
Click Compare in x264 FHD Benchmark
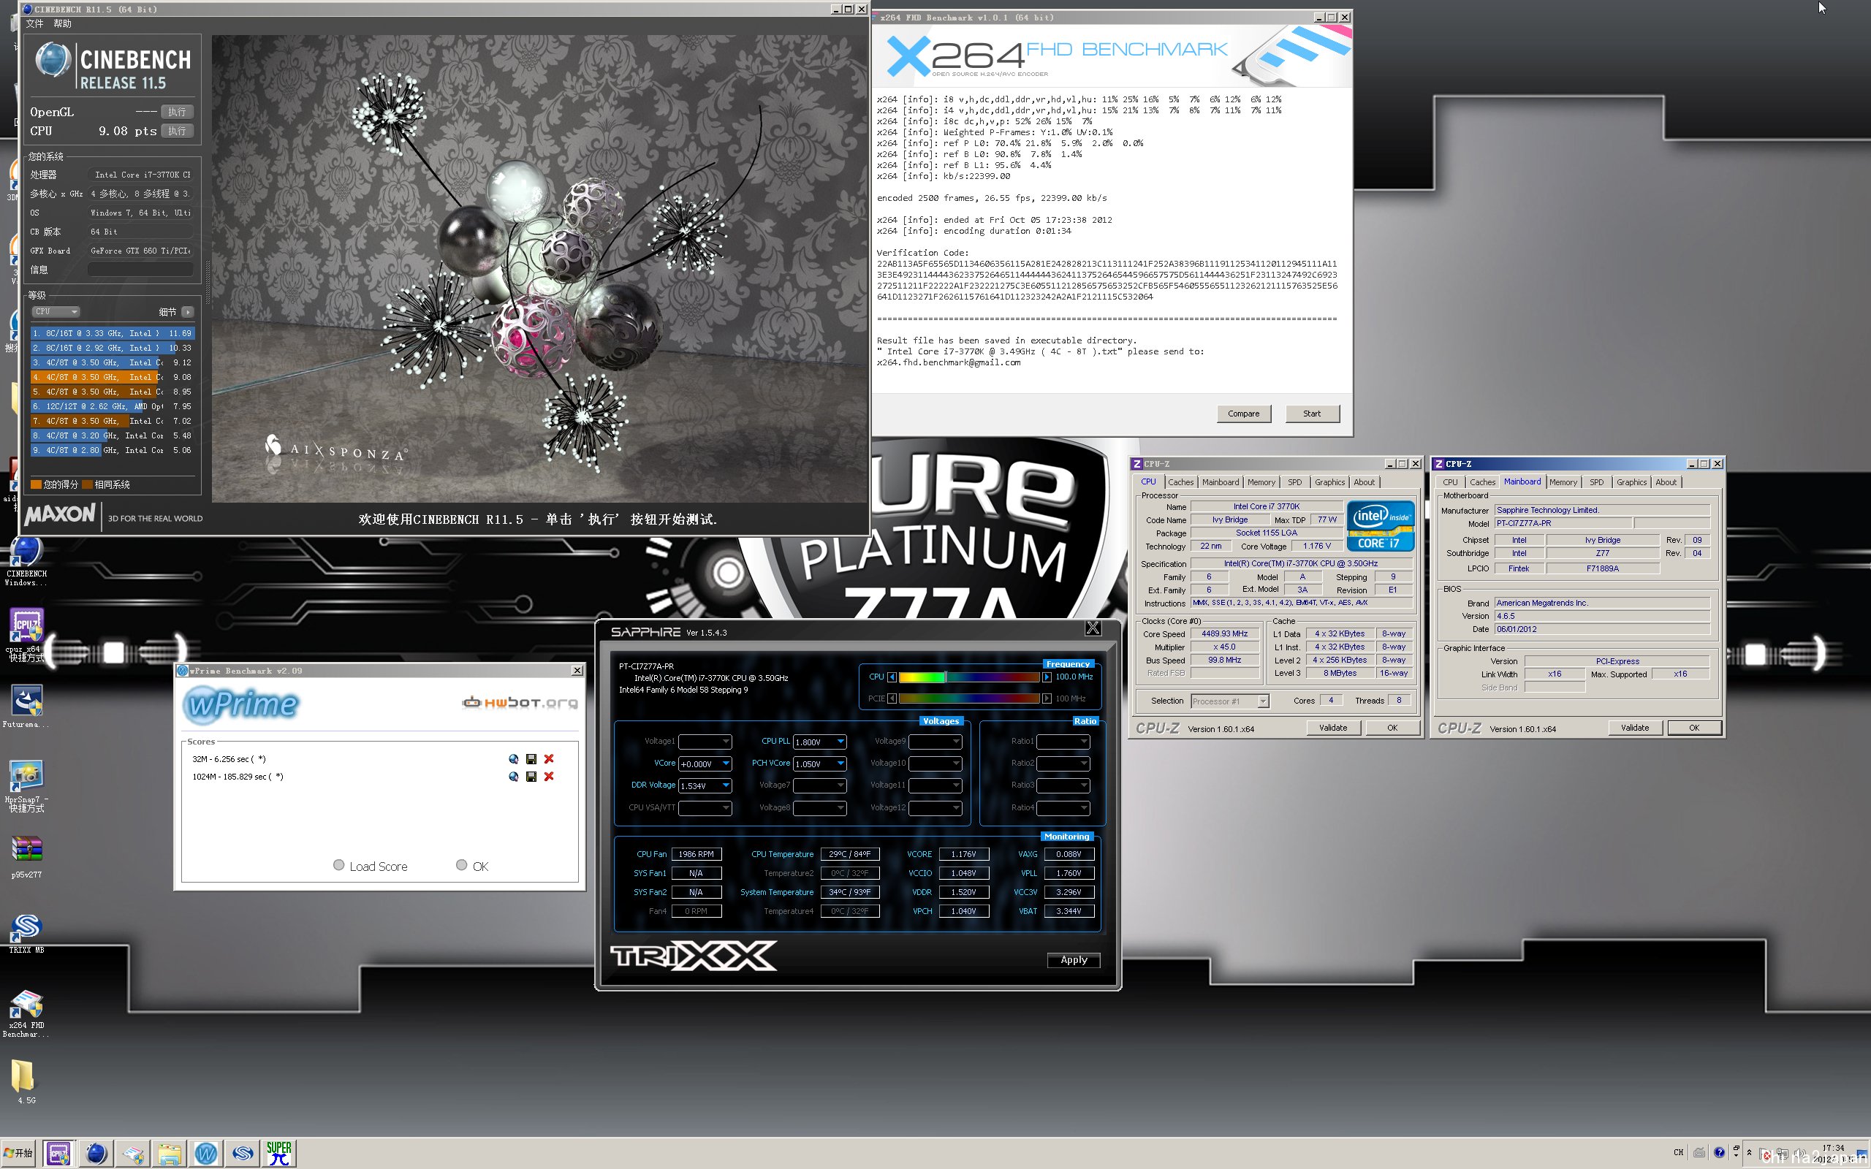tap(1243, 414)
